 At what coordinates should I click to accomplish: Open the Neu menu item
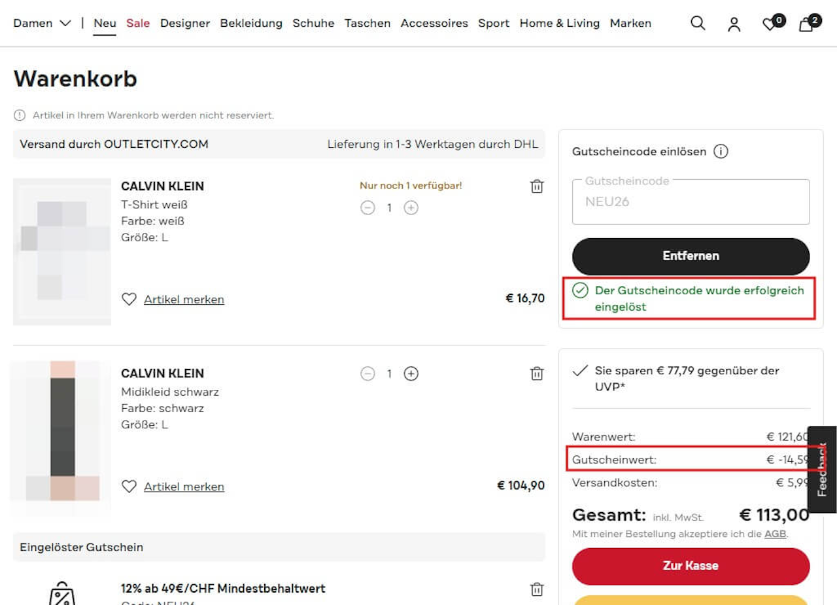[105, 24]
